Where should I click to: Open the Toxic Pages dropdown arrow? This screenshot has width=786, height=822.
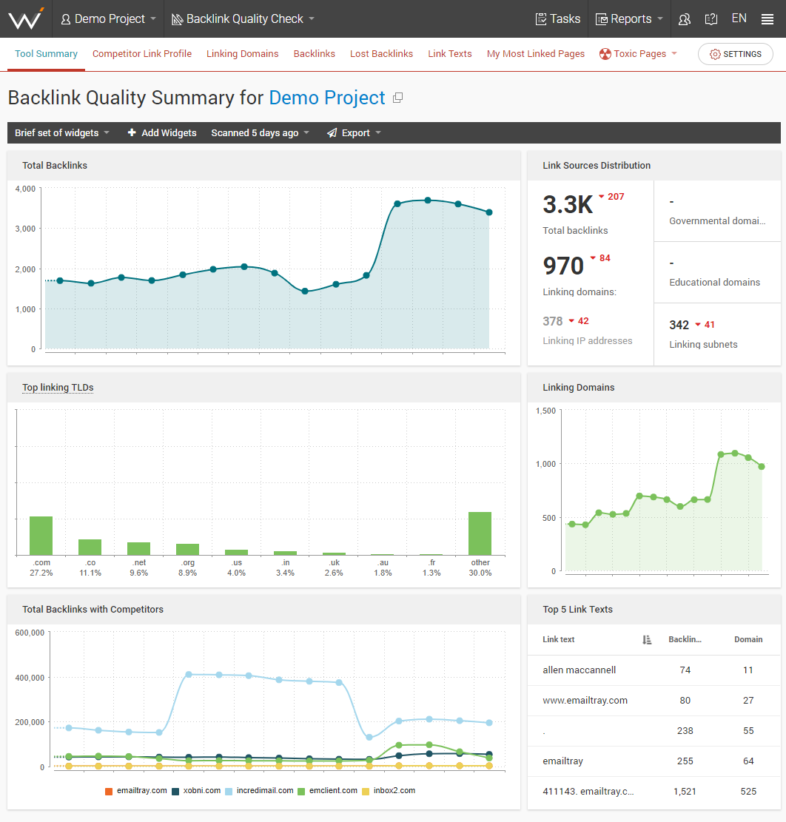point(674,53)
